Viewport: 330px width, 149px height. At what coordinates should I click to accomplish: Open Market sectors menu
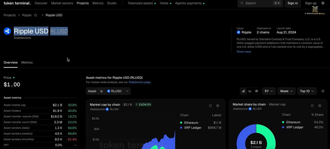[62, 3]
